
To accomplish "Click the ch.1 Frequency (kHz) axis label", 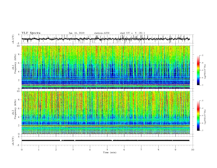I will click(x=14, y=63).
